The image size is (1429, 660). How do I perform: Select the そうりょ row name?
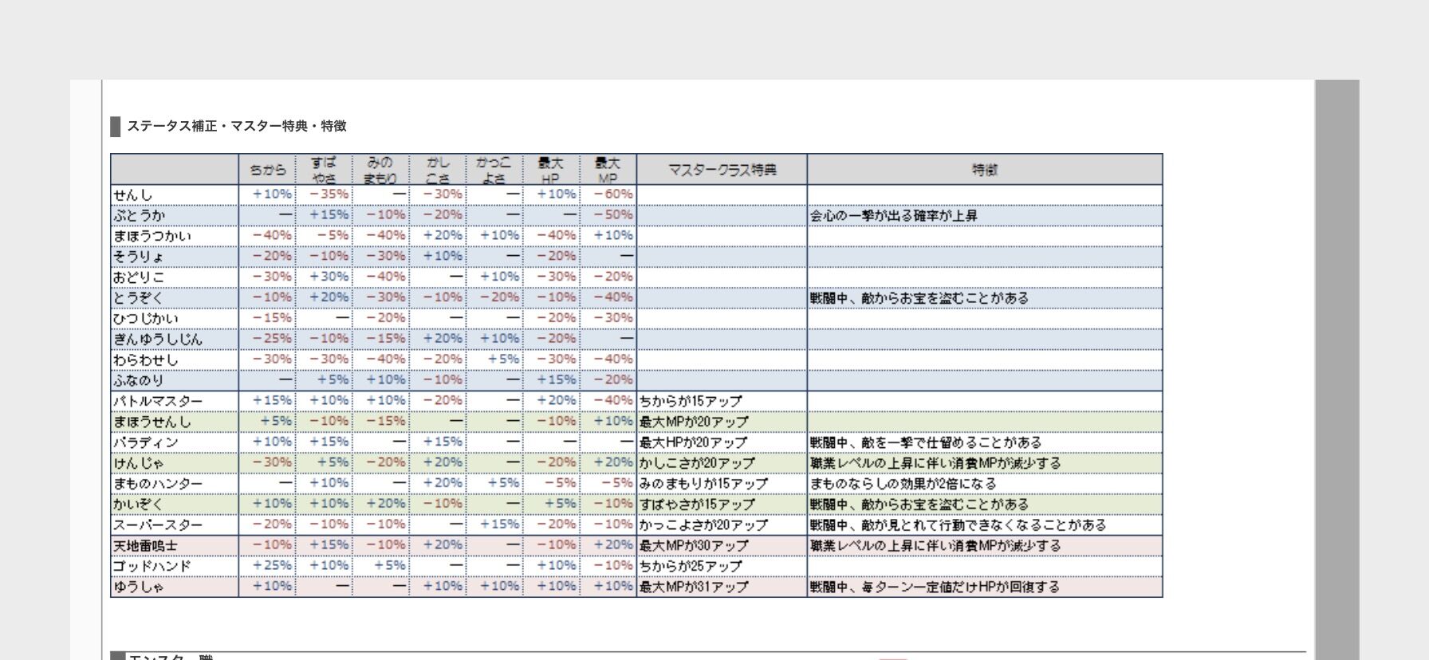pyautogui.click(x=139, y=257)
